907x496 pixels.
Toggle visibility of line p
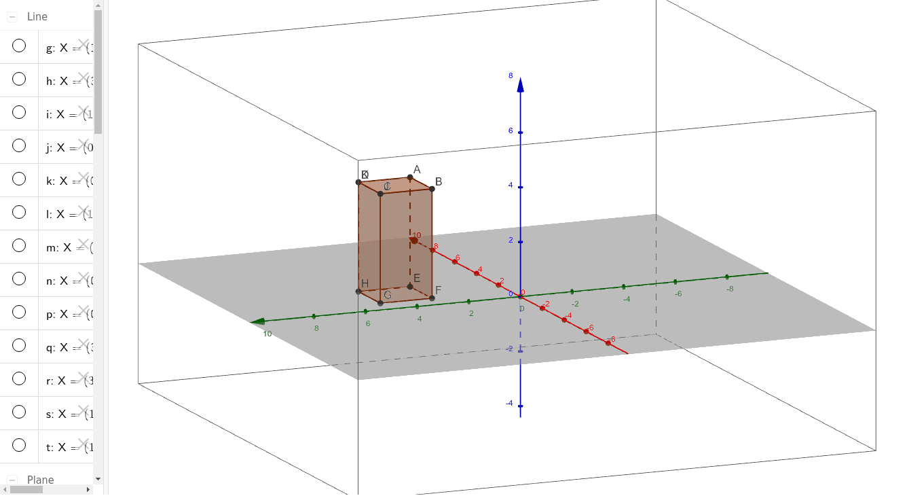coord(18,312)
